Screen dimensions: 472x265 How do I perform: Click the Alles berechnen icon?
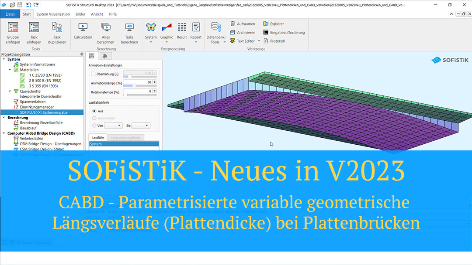point(106,31)
